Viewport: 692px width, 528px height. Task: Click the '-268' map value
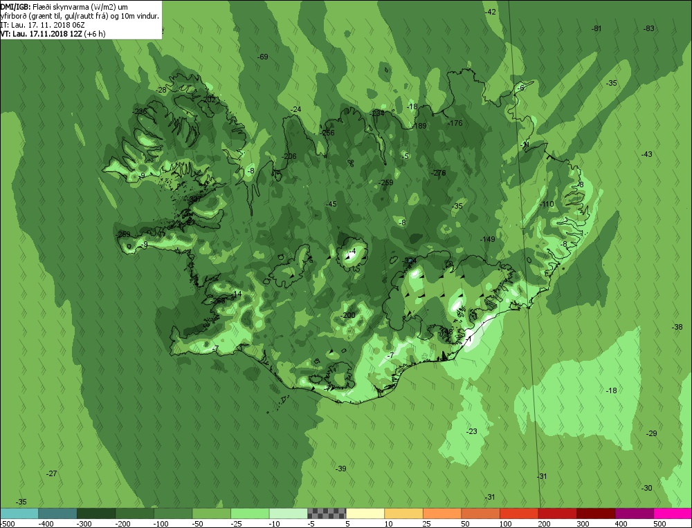point(217,301)
